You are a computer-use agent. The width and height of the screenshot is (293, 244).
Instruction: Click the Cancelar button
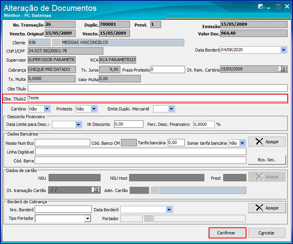[267, 233]
